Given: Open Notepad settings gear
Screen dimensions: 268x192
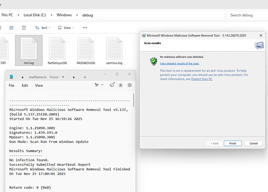Looking at the screenshot, I should coord(130,85).
